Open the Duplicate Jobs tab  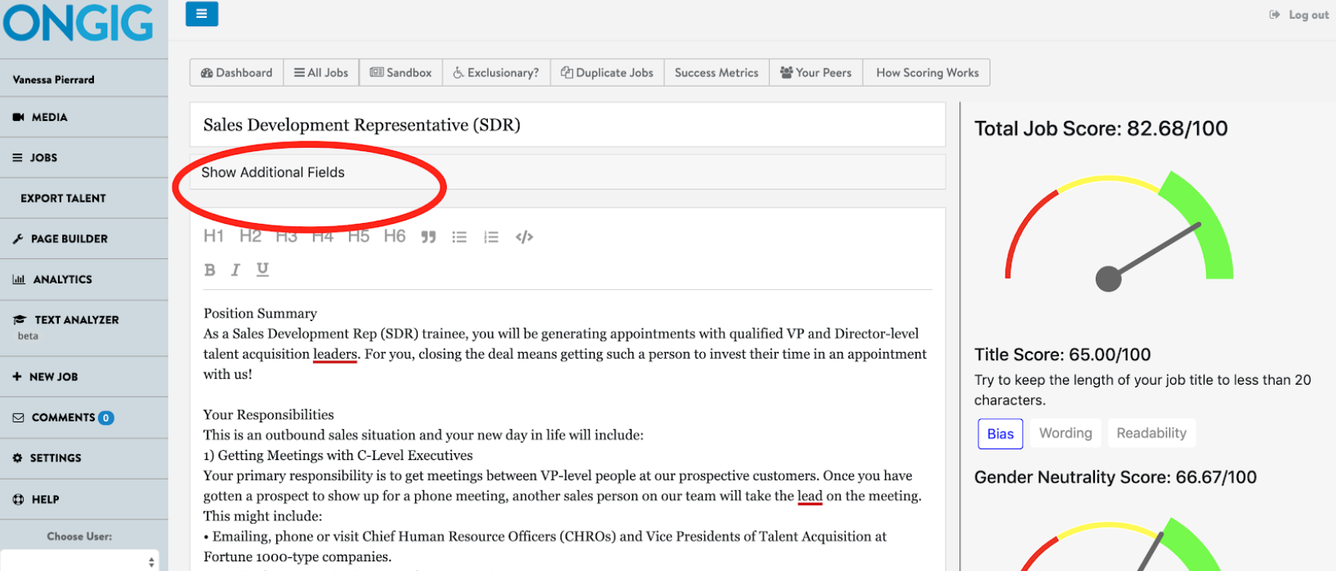click(607, 73)
